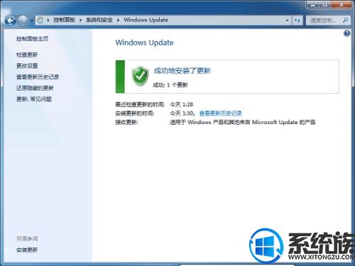Click the Windows Update page title
This screenshot has height=266, width=355.
pos(144,43)
